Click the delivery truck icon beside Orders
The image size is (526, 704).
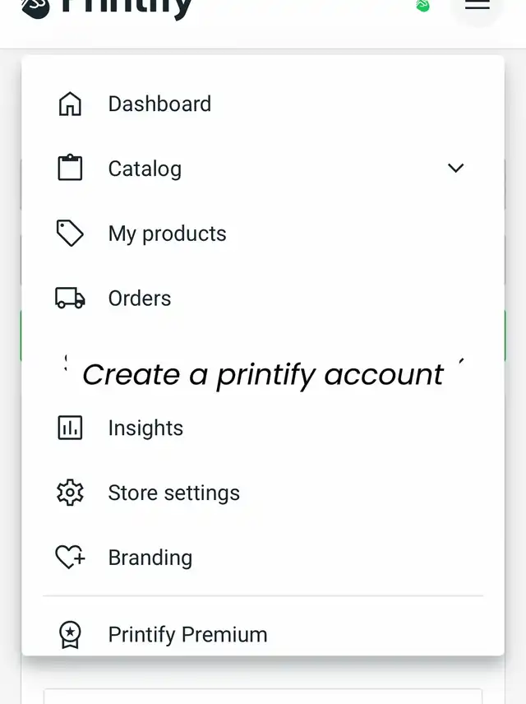[70, 298]
